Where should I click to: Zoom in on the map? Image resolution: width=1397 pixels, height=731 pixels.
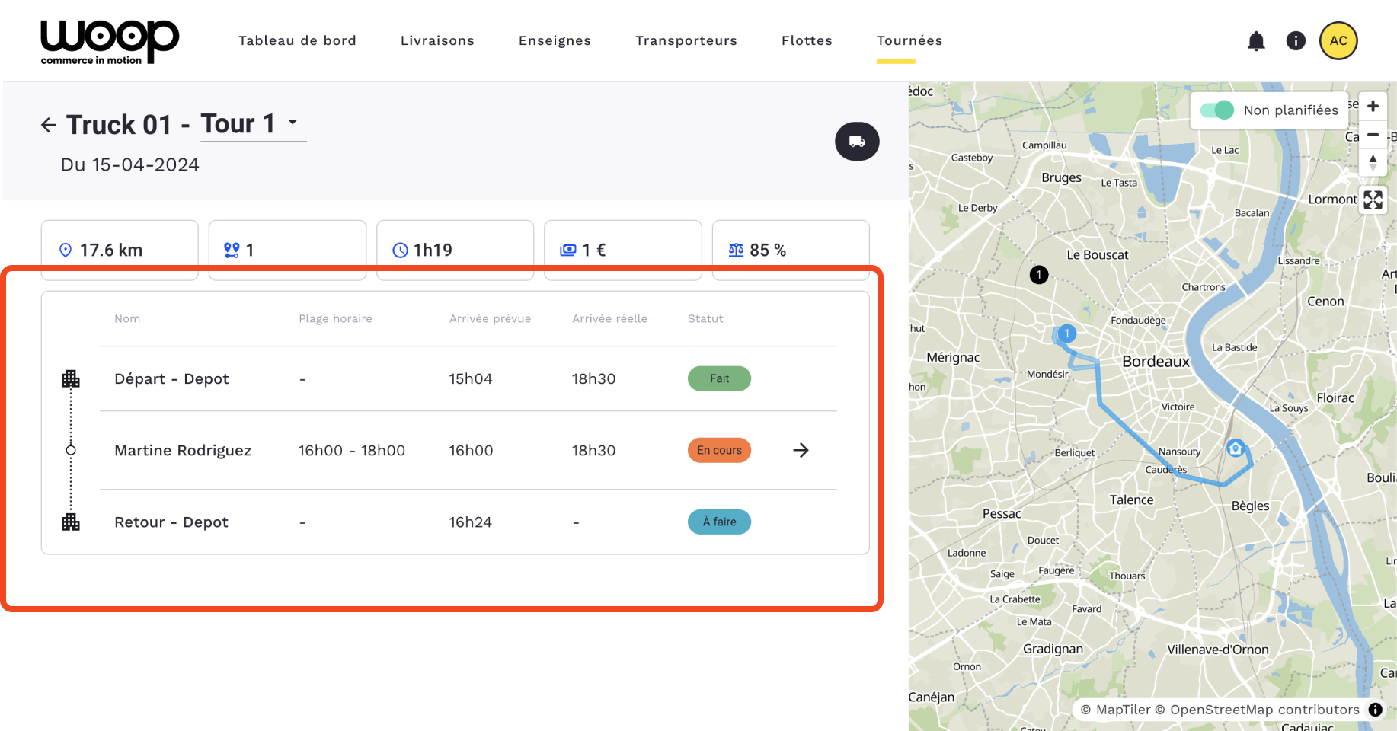[1373, 107]
